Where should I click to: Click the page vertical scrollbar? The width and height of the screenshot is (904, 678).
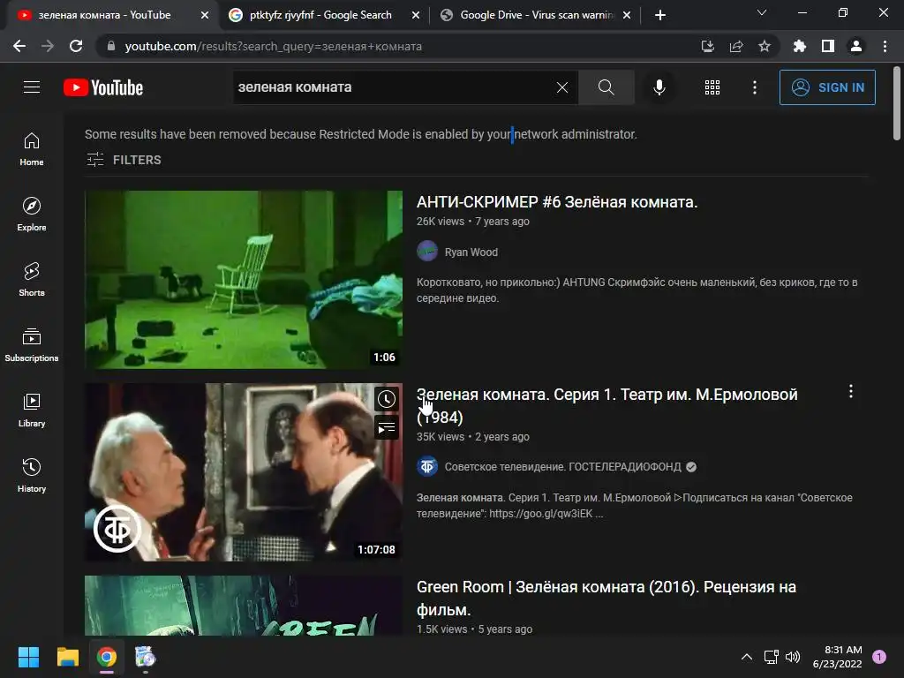(897, 102)
